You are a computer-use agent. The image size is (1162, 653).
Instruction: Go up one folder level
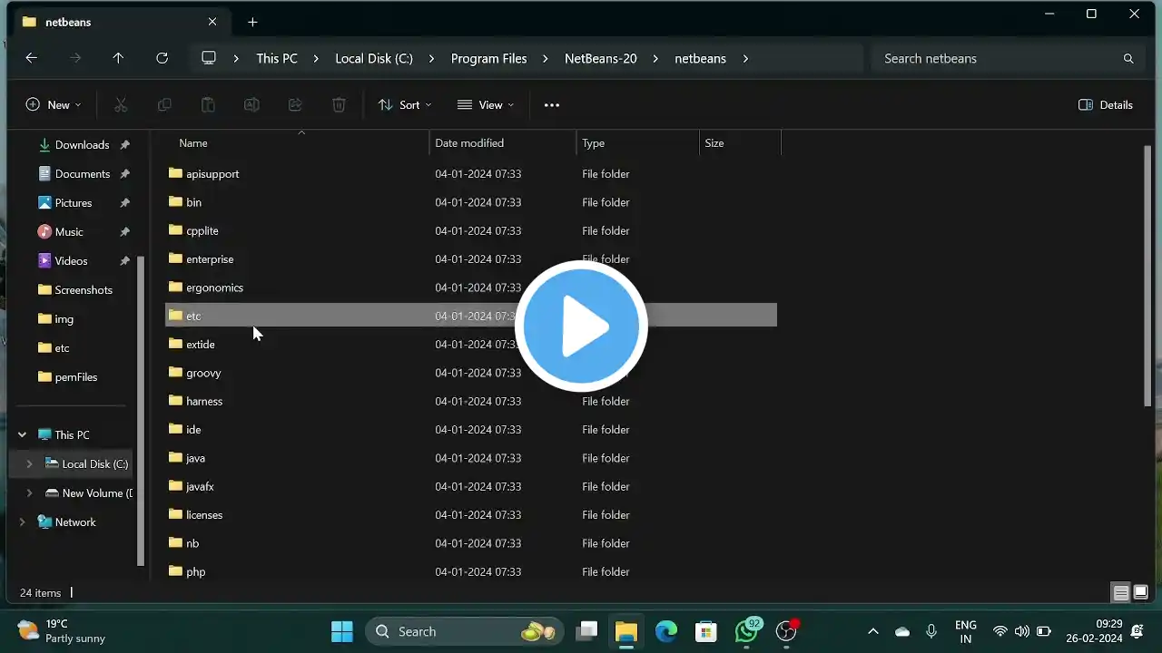(118, 58)
